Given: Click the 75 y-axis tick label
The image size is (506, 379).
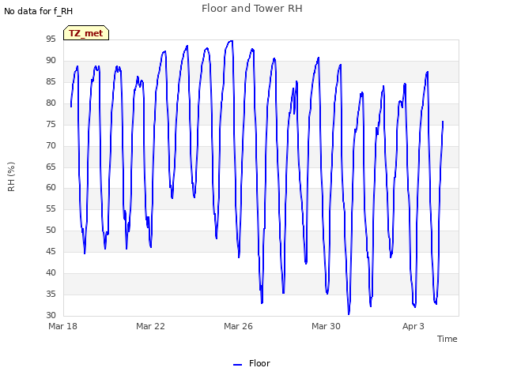Looking at the screenshot, I should 51,124.
